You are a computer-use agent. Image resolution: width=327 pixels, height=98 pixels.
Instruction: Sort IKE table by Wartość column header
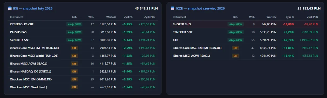coord(111,17)
